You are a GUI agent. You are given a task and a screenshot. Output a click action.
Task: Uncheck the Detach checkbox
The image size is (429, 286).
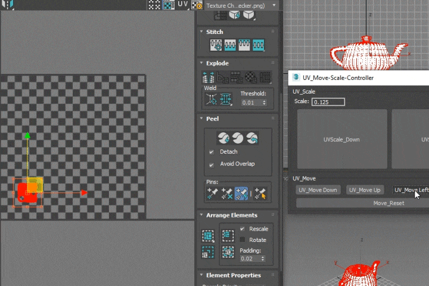[212, 152]
